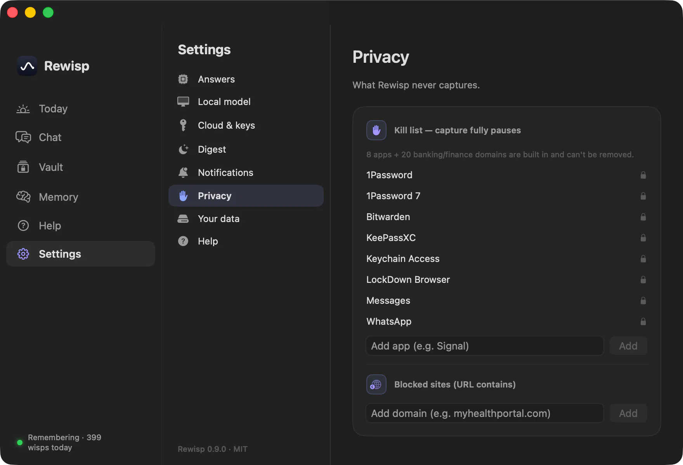This screenshot has height=465, width=683.
Task: Open Today via its sunrise icon
Action: point(23,109)
